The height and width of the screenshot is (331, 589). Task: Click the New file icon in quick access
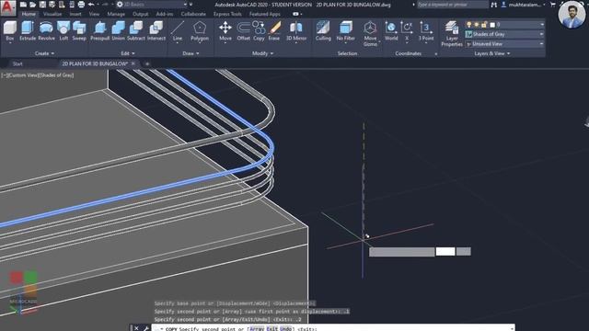(23, 5)
